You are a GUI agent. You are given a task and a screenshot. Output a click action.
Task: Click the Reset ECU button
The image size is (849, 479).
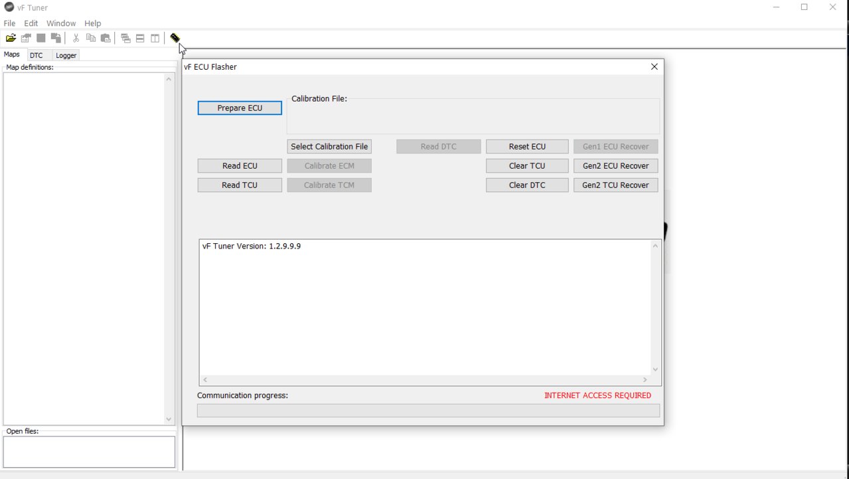click(x=527, y=146)
